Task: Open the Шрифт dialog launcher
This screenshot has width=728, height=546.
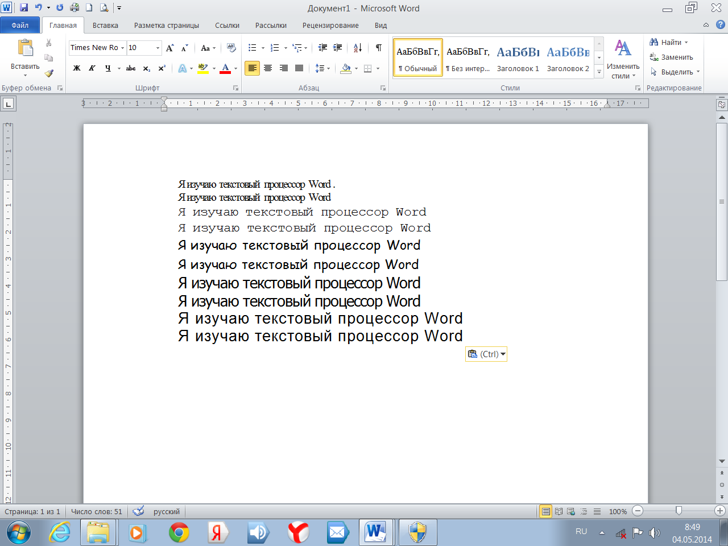Action: 235,88
